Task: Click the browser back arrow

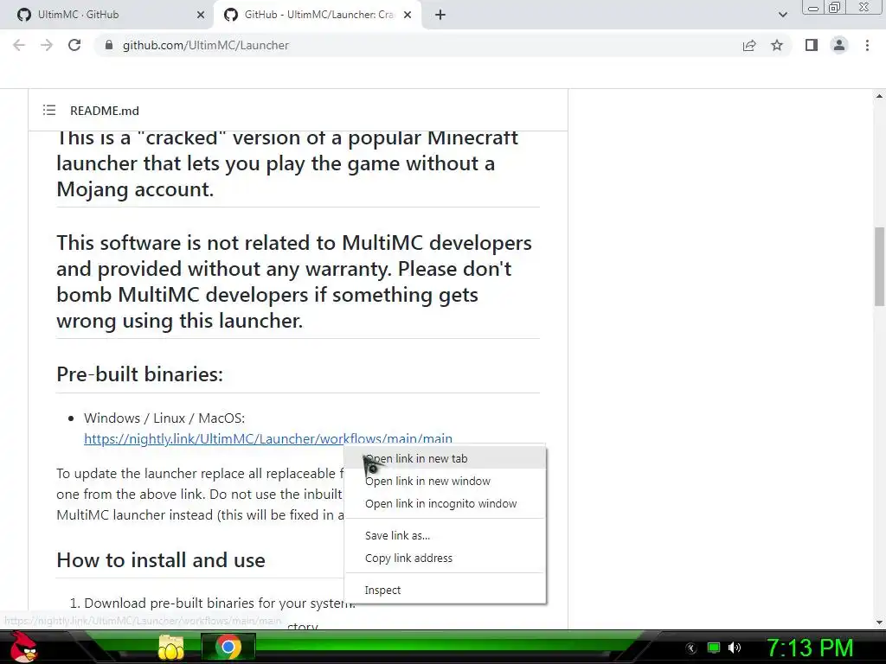Action: pyautogui.click(x=19, y=45)
